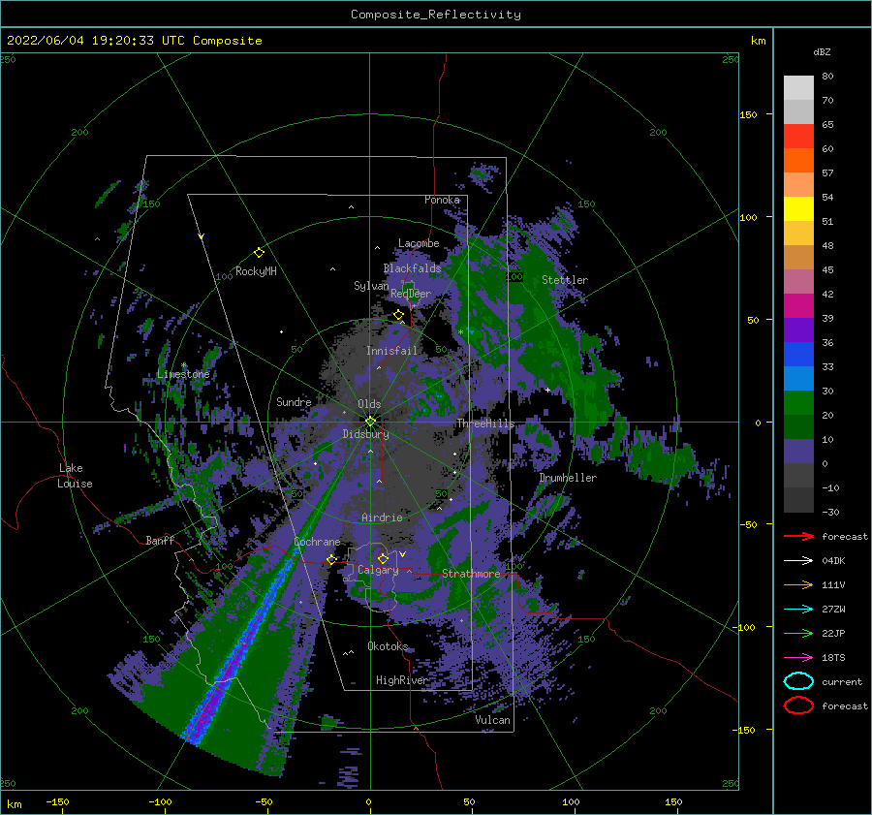This screenshot has height=815, width=872.
Task: Click the light gray 70-80 dBZ swatch
Action: 798,88
